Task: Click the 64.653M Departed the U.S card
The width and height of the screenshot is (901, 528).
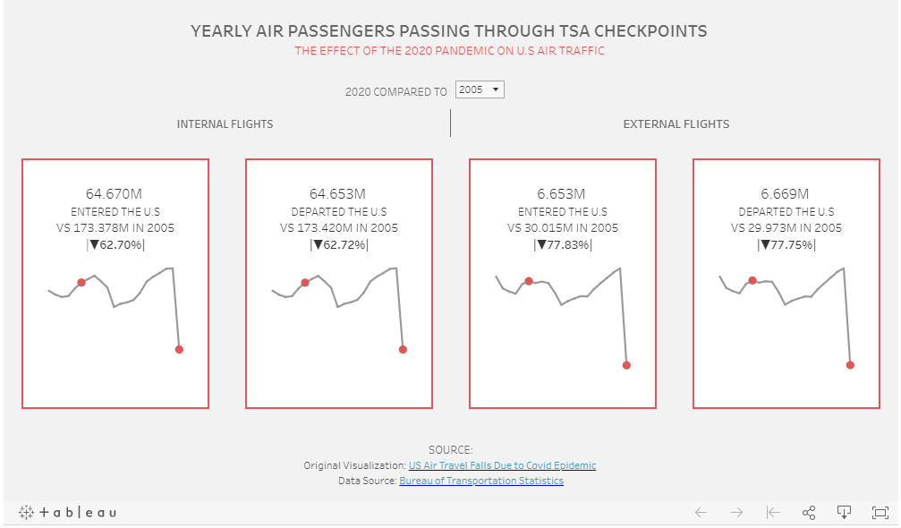Action: [339, 284]
